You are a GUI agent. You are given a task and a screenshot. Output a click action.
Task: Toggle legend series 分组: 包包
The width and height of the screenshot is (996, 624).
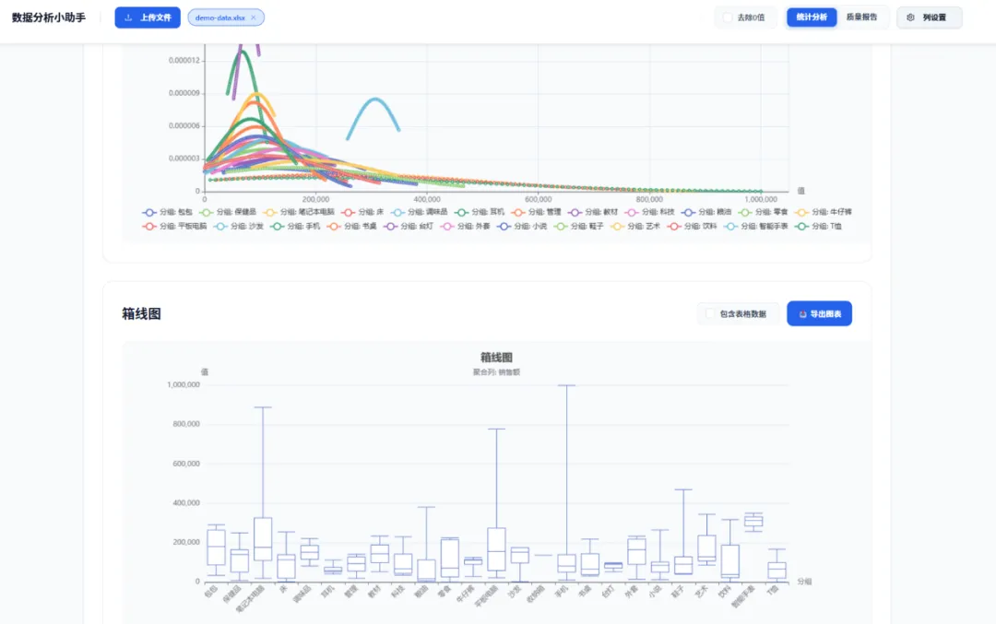(x=167, y=212)
